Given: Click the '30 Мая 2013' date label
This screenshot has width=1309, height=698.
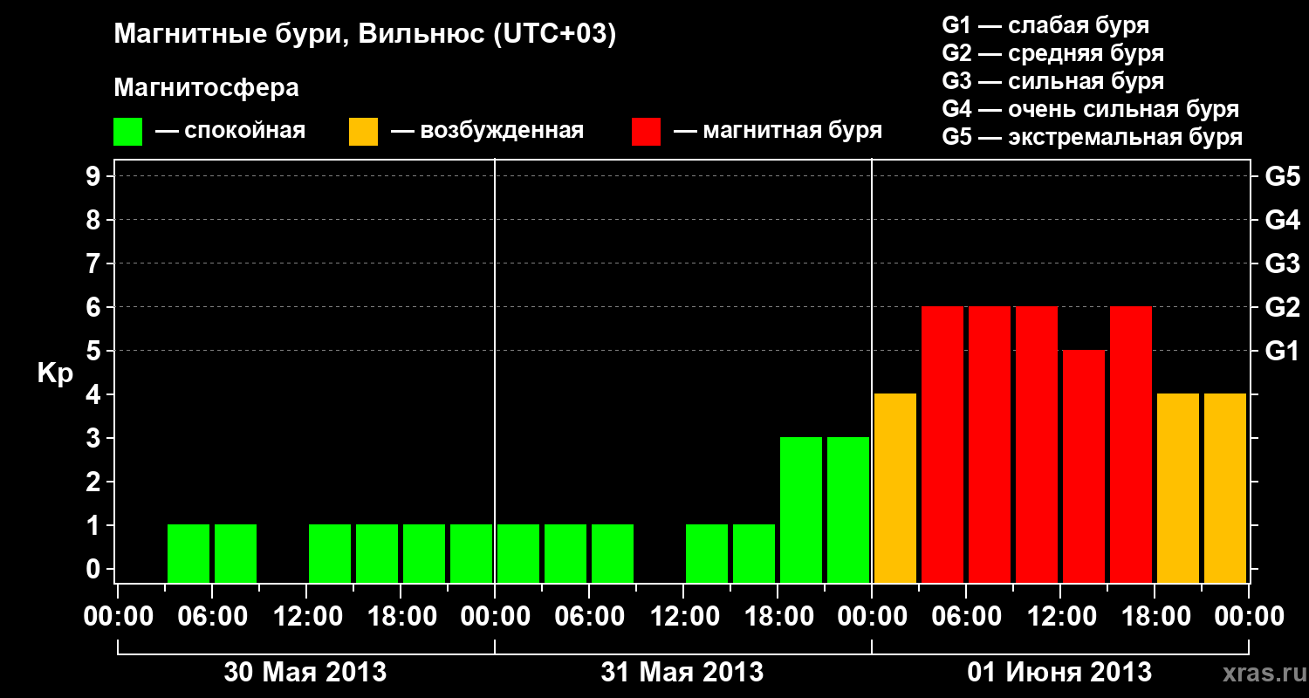Looking at the screenshot, I should (x=305, y=673).
